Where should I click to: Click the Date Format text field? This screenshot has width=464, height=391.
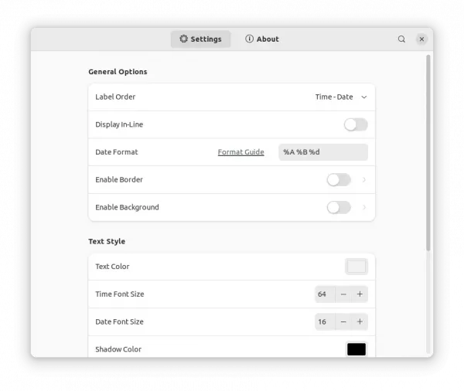coord(323,152)
